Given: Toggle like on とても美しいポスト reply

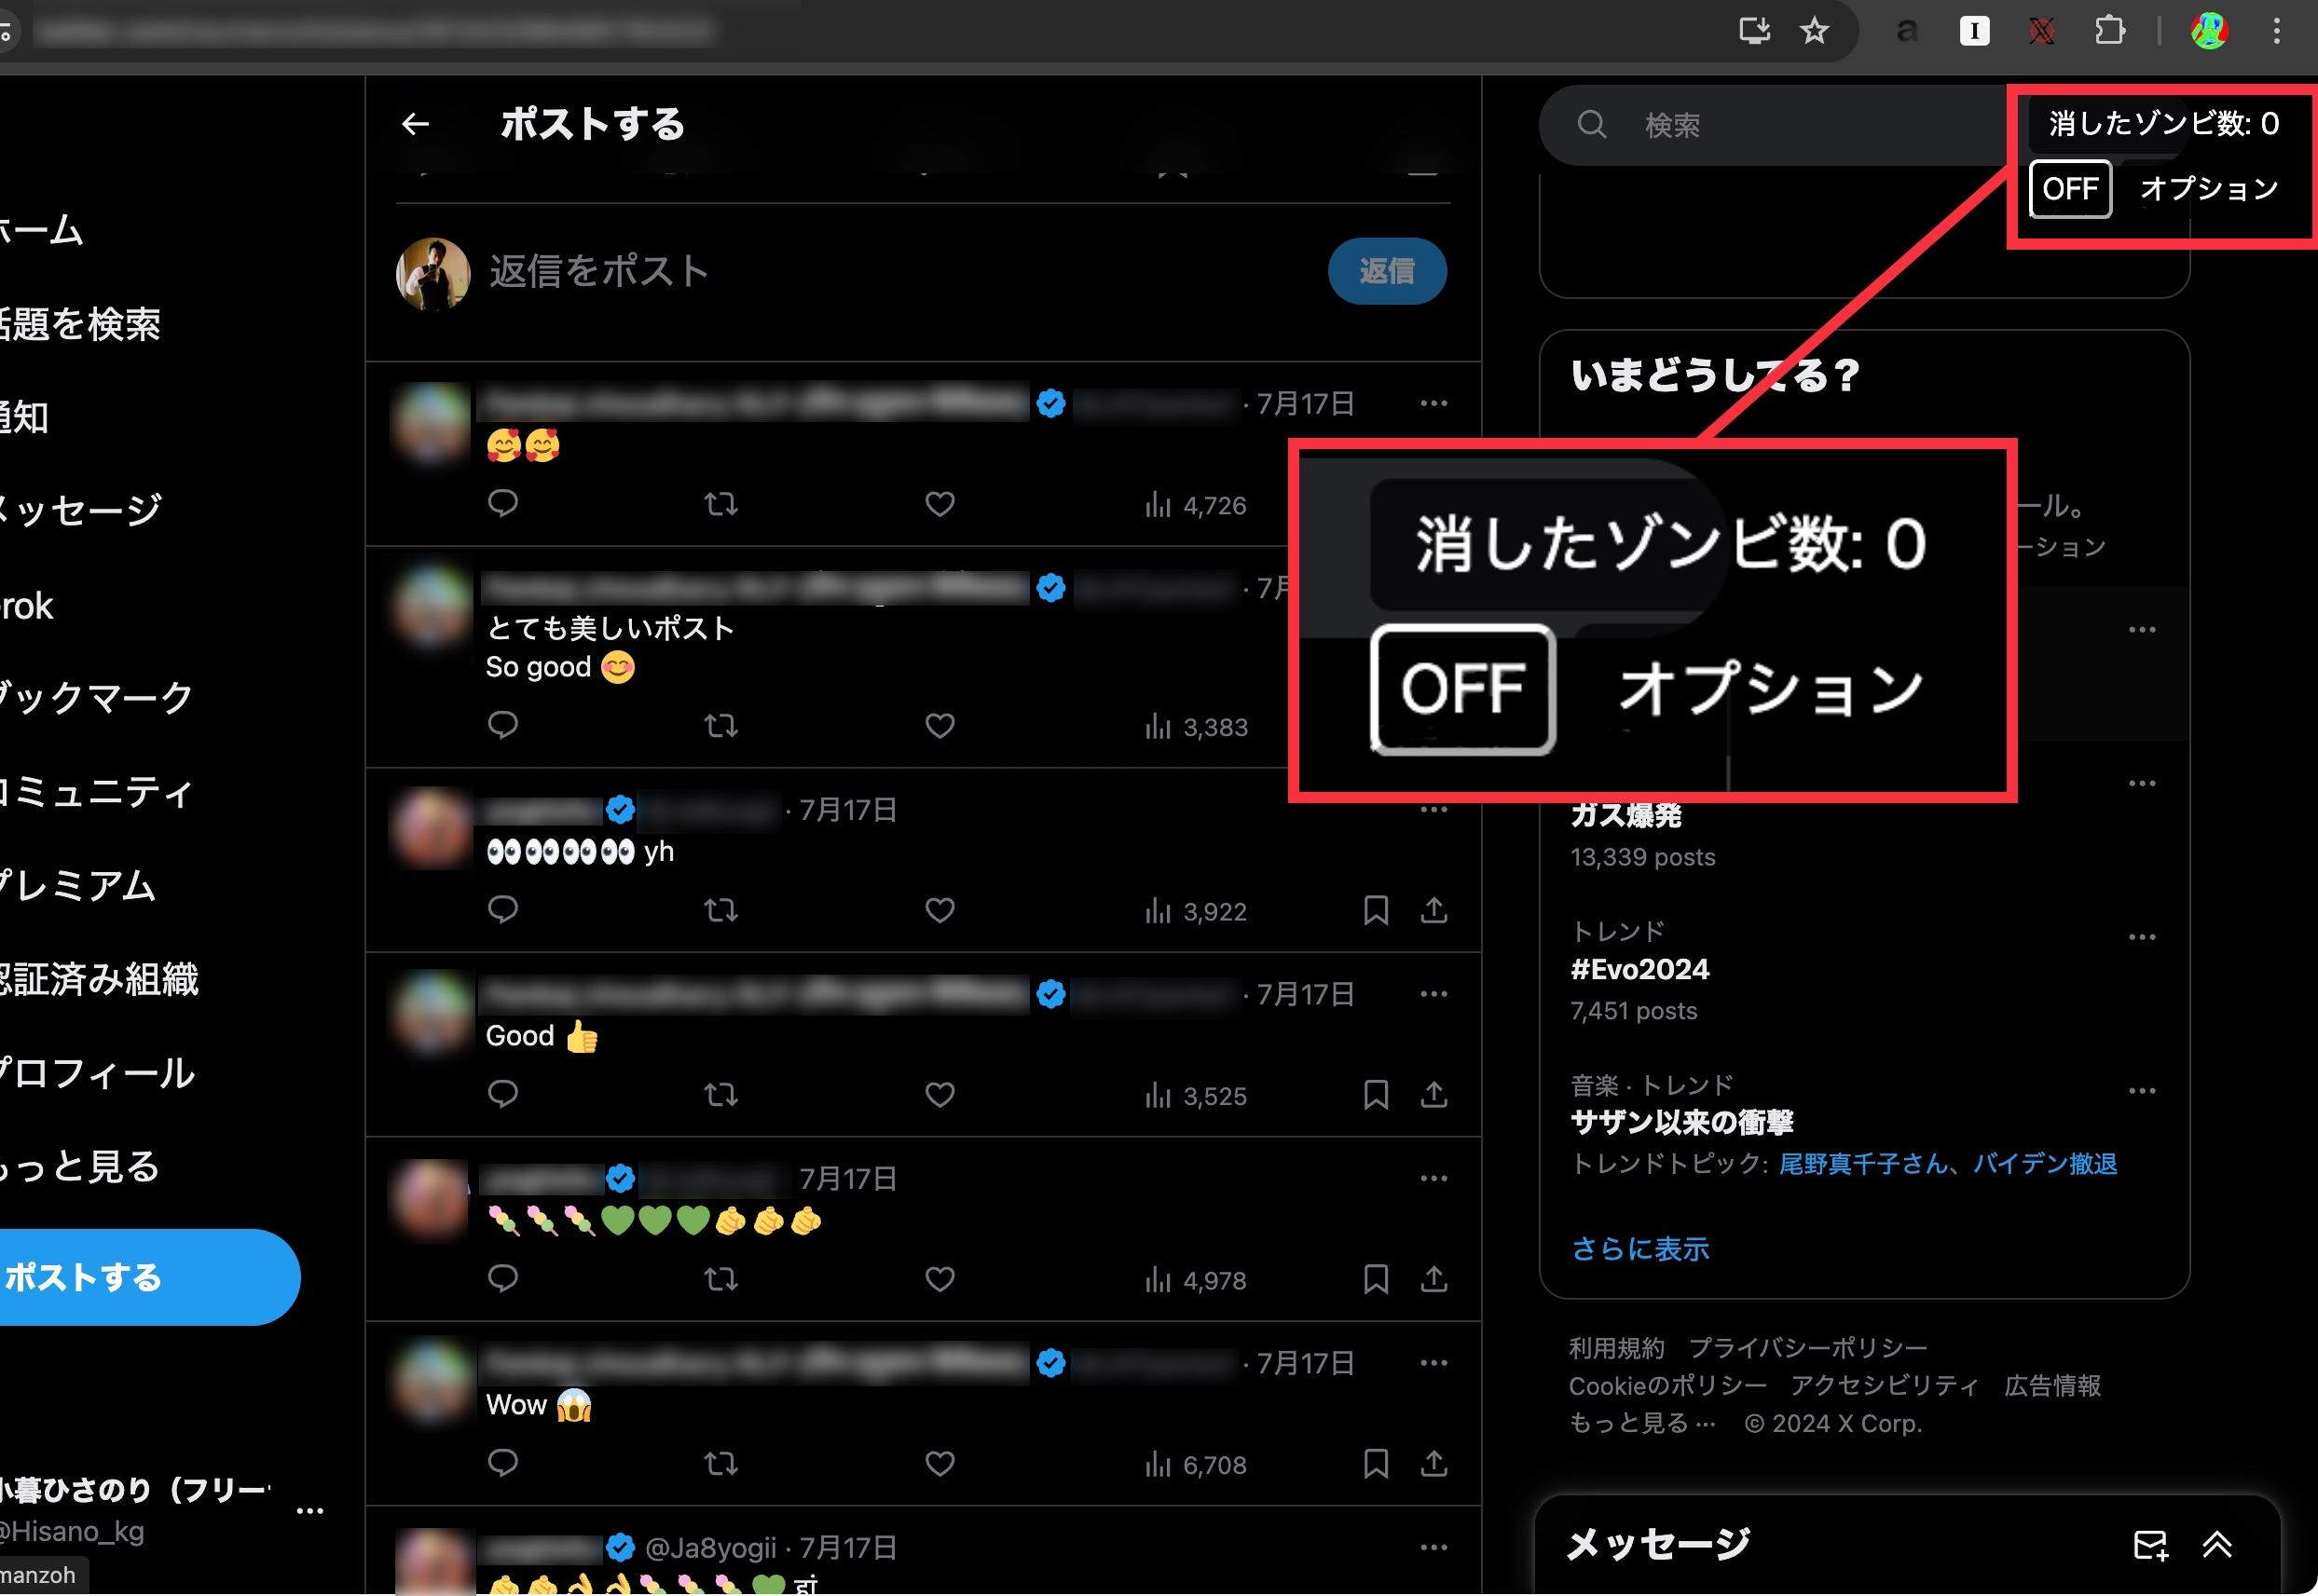Looking at the screenshot, I should [x=940, y=726].
